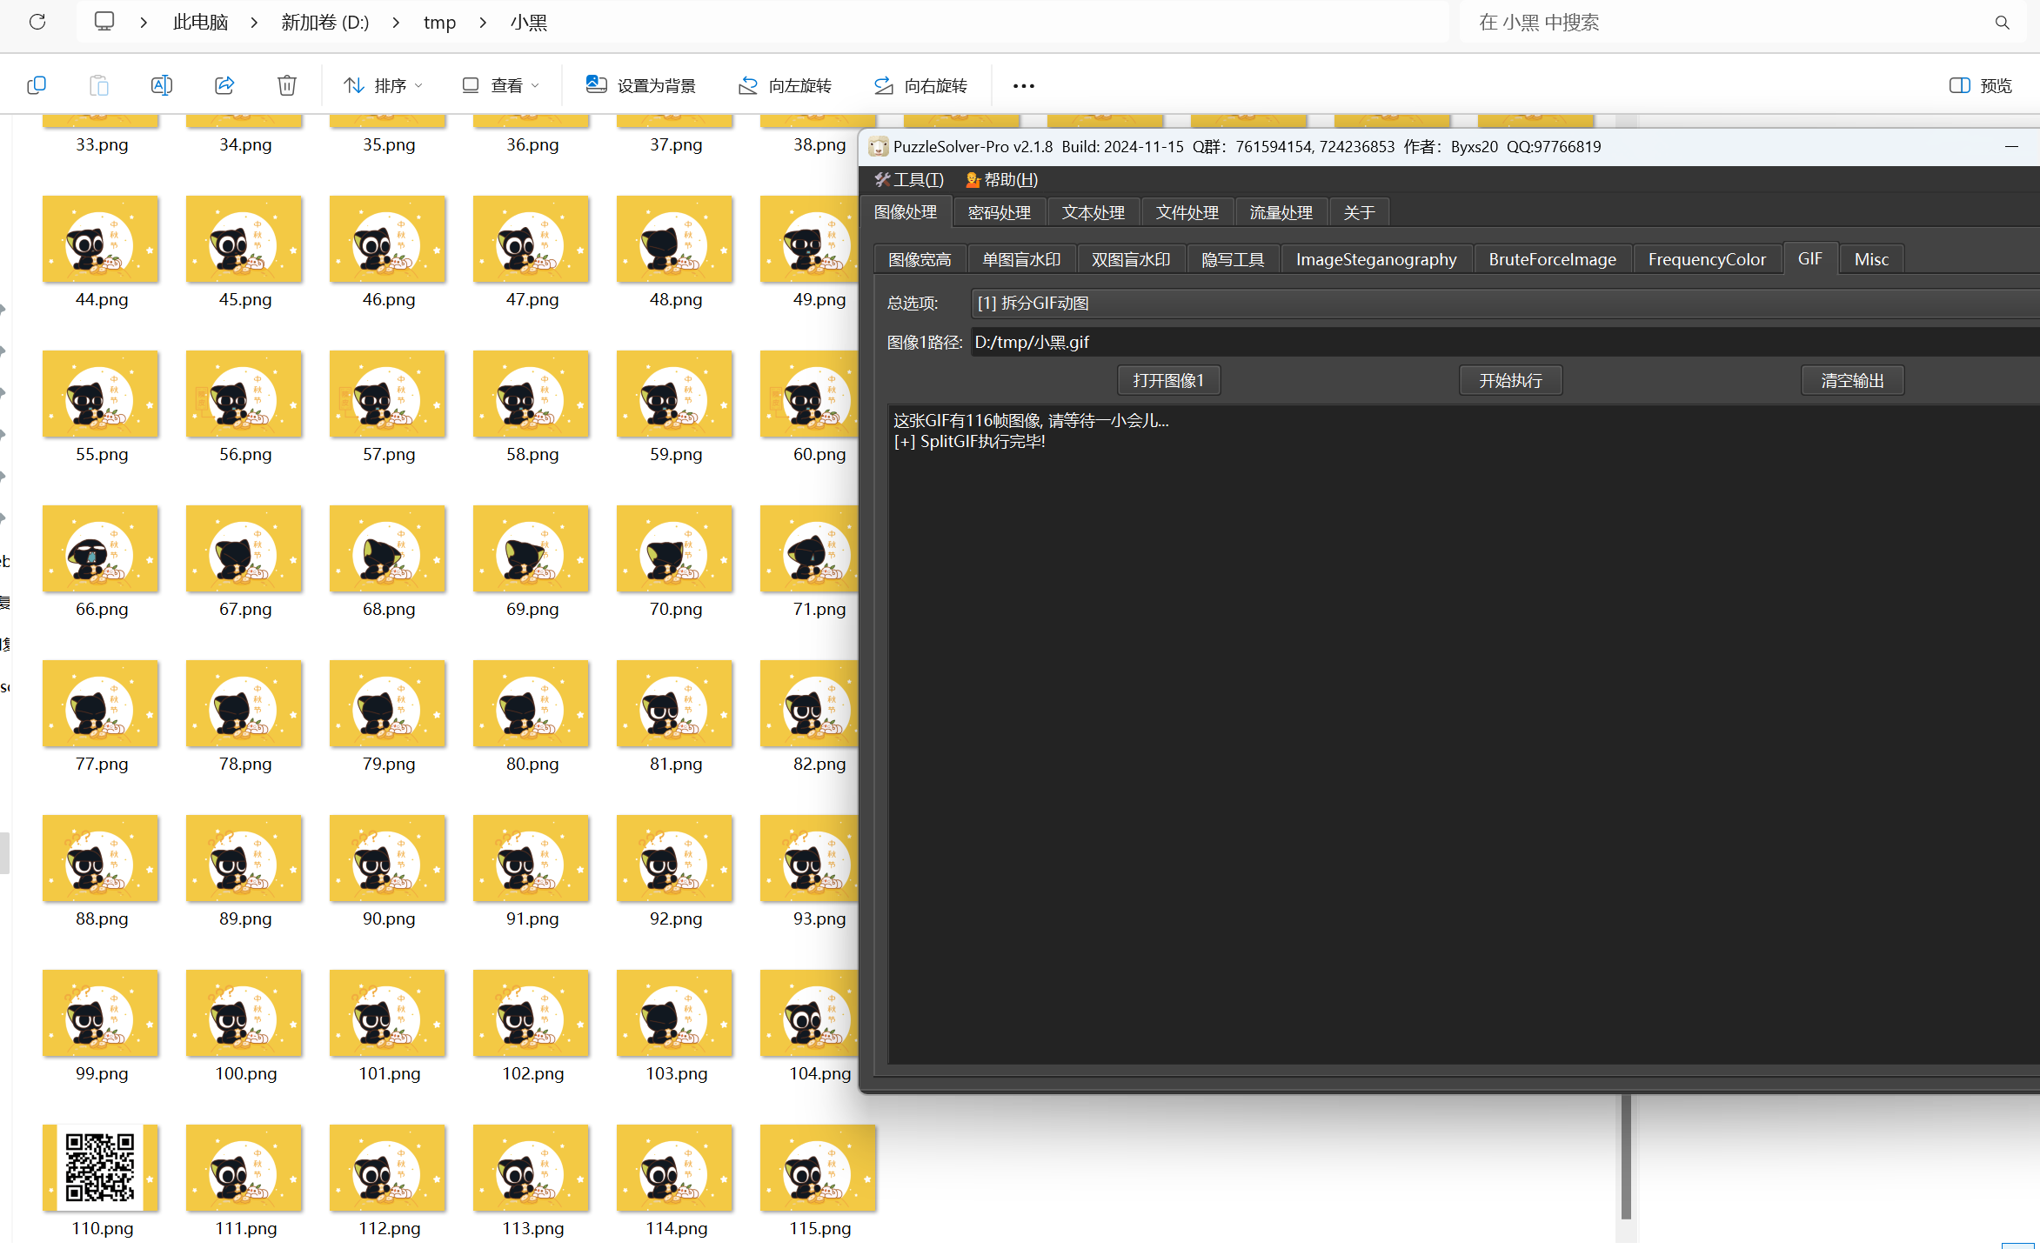
Task: Select the 100.png thumbnail
Action: tap(244, 1012)
